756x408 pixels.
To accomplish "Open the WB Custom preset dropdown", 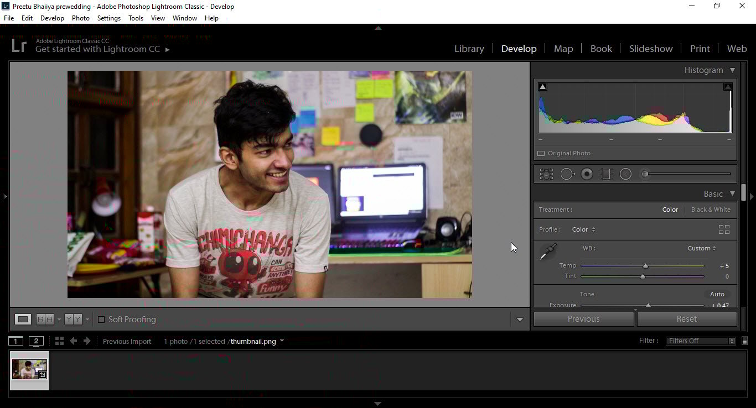I will tap(702, 248).
